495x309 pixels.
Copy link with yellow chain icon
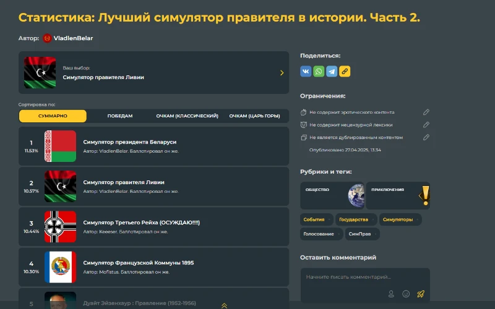(345, 72)
